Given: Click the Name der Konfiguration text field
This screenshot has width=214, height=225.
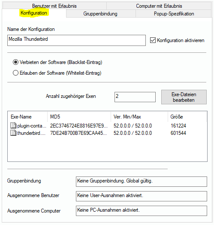Looking at the screenshot, I should 76,40.
